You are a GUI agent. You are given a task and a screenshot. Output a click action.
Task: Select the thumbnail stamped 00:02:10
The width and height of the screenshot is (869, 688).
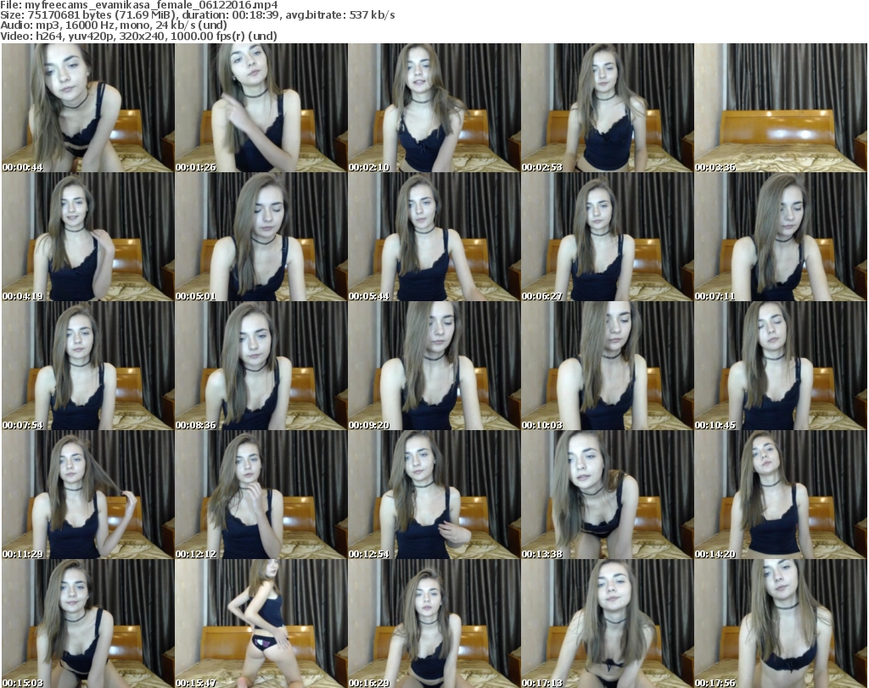(434, 108)
